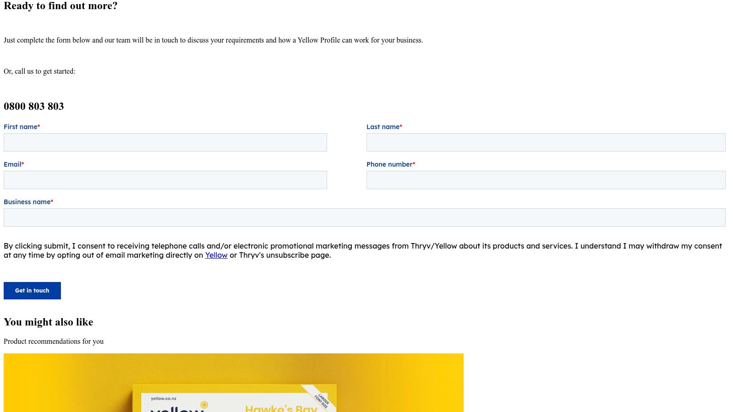Click the consent paragraph above the submit button

tap(362, 250)
